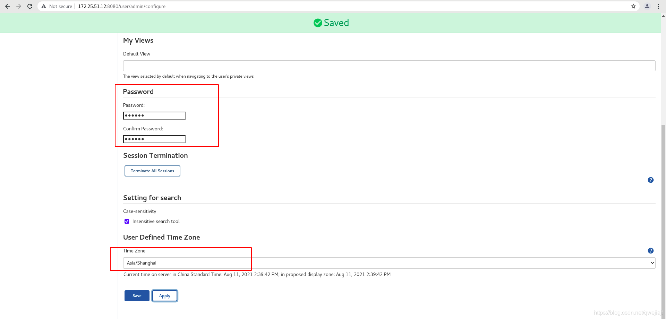The image size is (666, 319).
Task: Focus the Password field
Action: point(154,115)
